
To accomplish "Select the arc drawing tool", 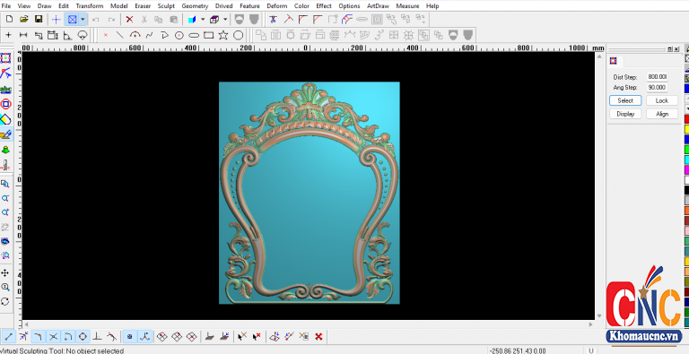I will [135, 35].
